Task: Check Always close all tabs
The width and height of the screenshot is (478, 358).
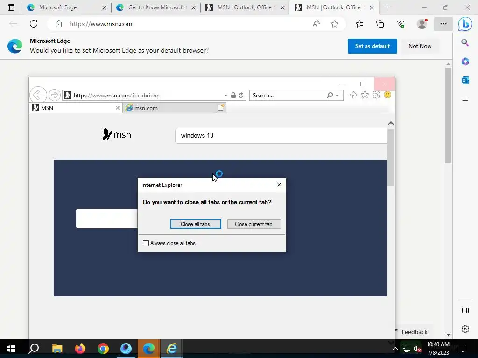Action: (x=146, y=243)
